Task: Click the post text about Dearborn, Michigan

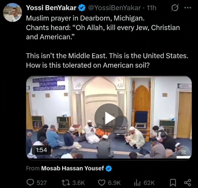Action: point(85,18)
